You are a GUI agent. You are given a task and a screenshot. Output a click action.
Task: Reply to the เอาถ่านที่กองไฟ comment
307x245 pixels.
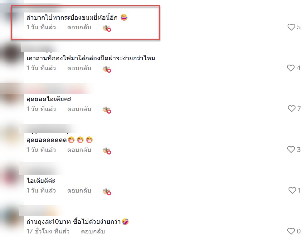pos(79,68)
